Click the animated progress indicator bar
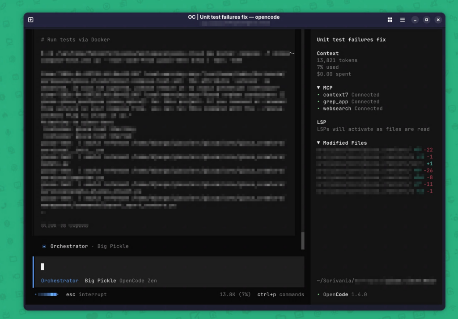 [x=47, y=294]
